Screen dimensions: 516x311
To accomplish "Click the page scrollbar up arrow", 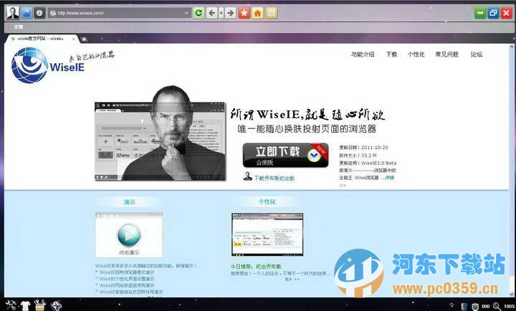I will tap(512, 47).
